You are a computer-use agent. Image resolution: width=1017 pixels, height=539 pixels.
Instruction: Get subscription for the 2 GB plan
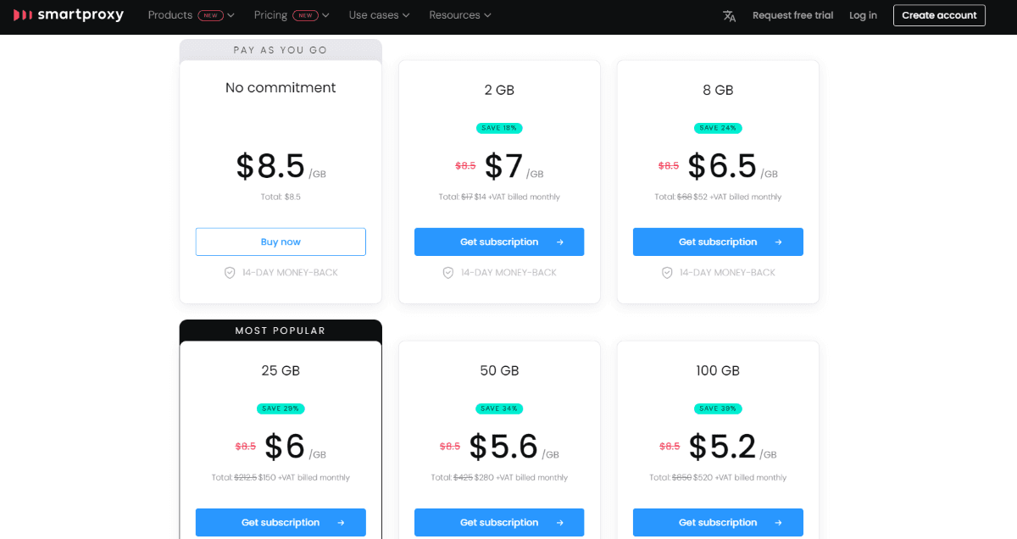pos(499,242)
